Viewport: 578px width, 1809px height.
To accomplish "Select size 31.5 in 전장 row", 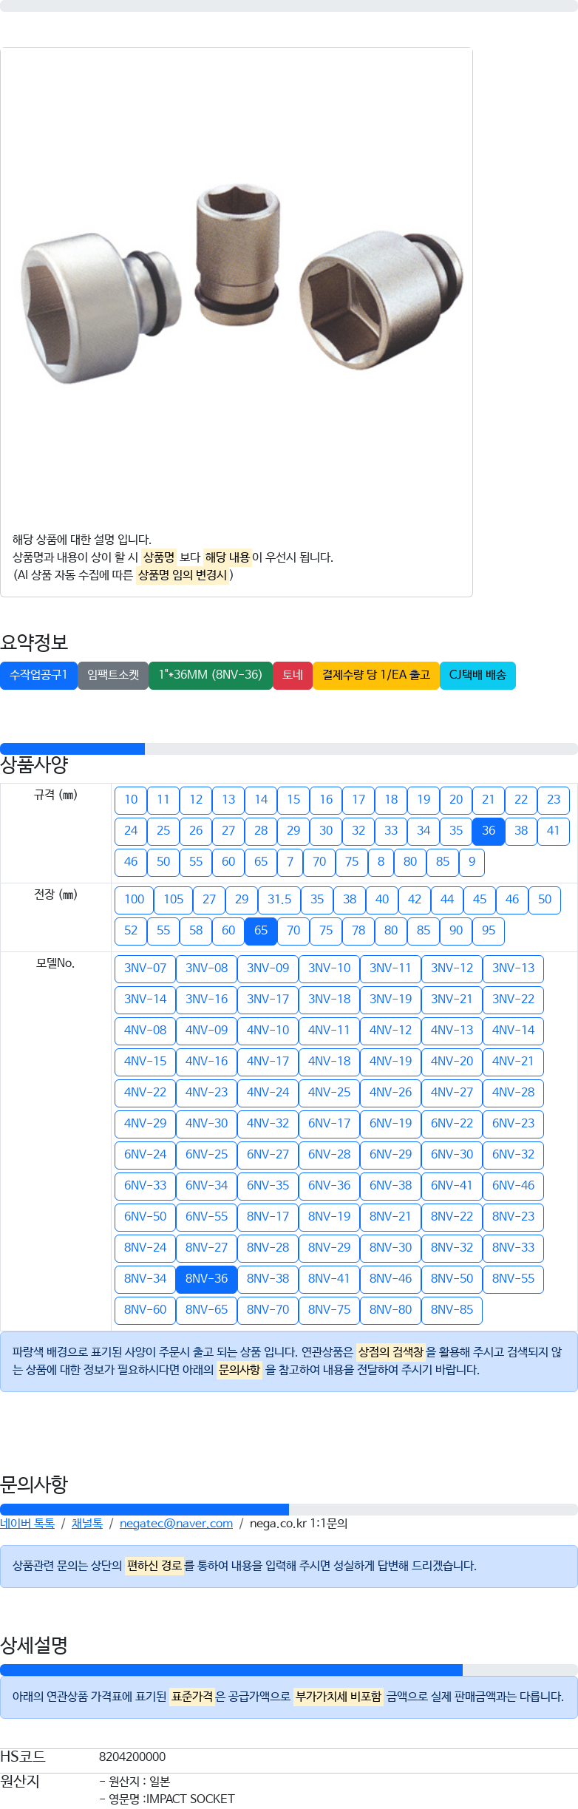I will (279, 900).
